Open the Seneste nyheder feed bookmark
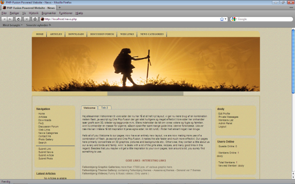Viewport: 295px width, 184px height. pos(38,25)
